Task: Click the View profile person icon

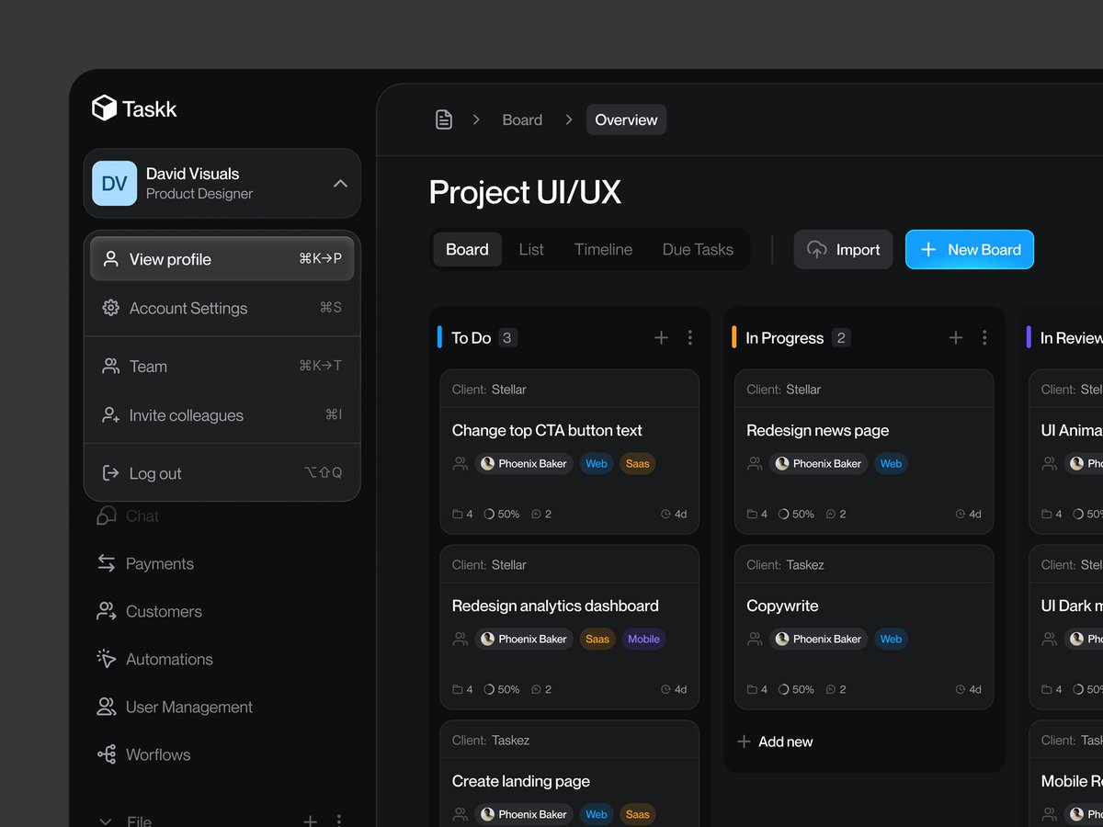Action: pyautogui.click(x=111, y=259)
